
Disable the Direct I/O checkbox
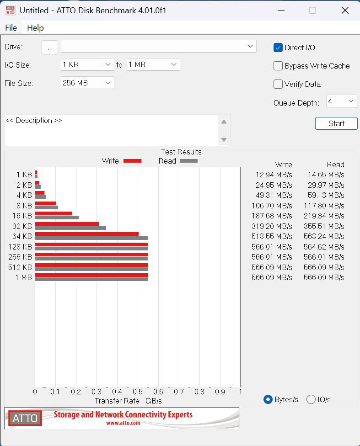[278, 48]
